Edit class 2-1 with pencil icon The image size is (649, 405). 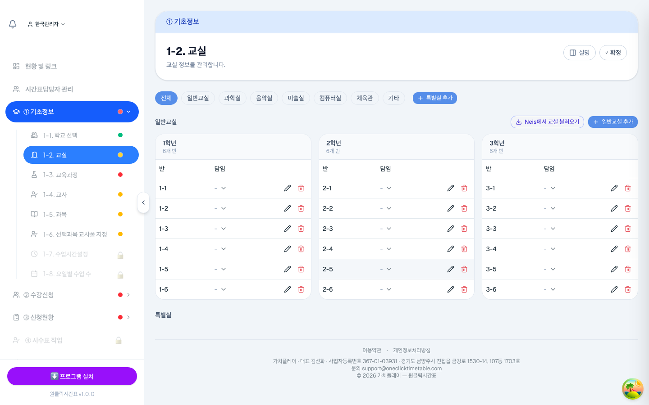coord(451,188)
